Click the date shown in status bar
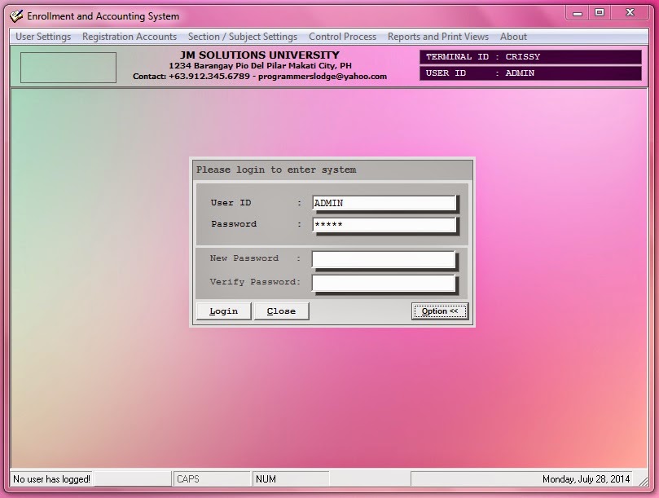 coord(586,479)
